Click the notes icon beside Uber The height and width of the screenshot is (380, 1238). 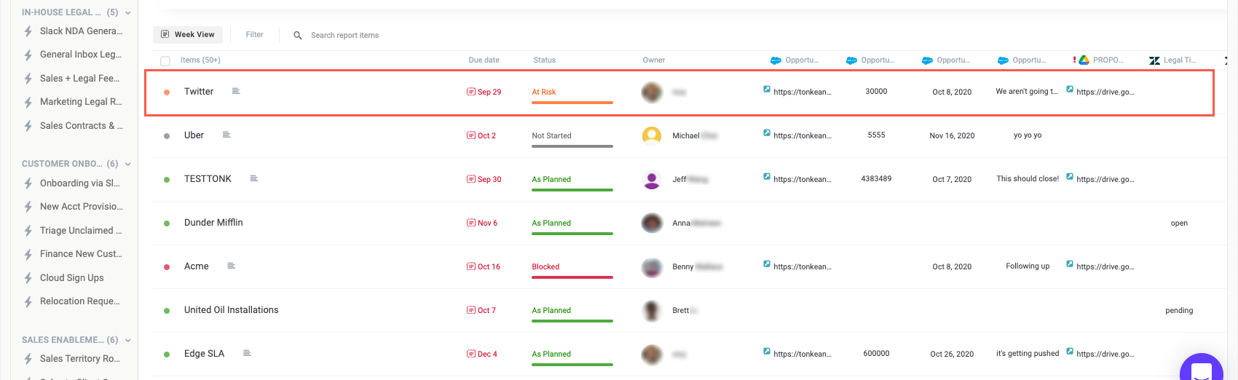[226, 135]
